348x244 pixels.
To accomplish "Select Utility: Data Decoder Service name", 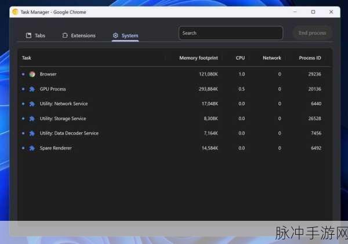I will tap(69, 133).
